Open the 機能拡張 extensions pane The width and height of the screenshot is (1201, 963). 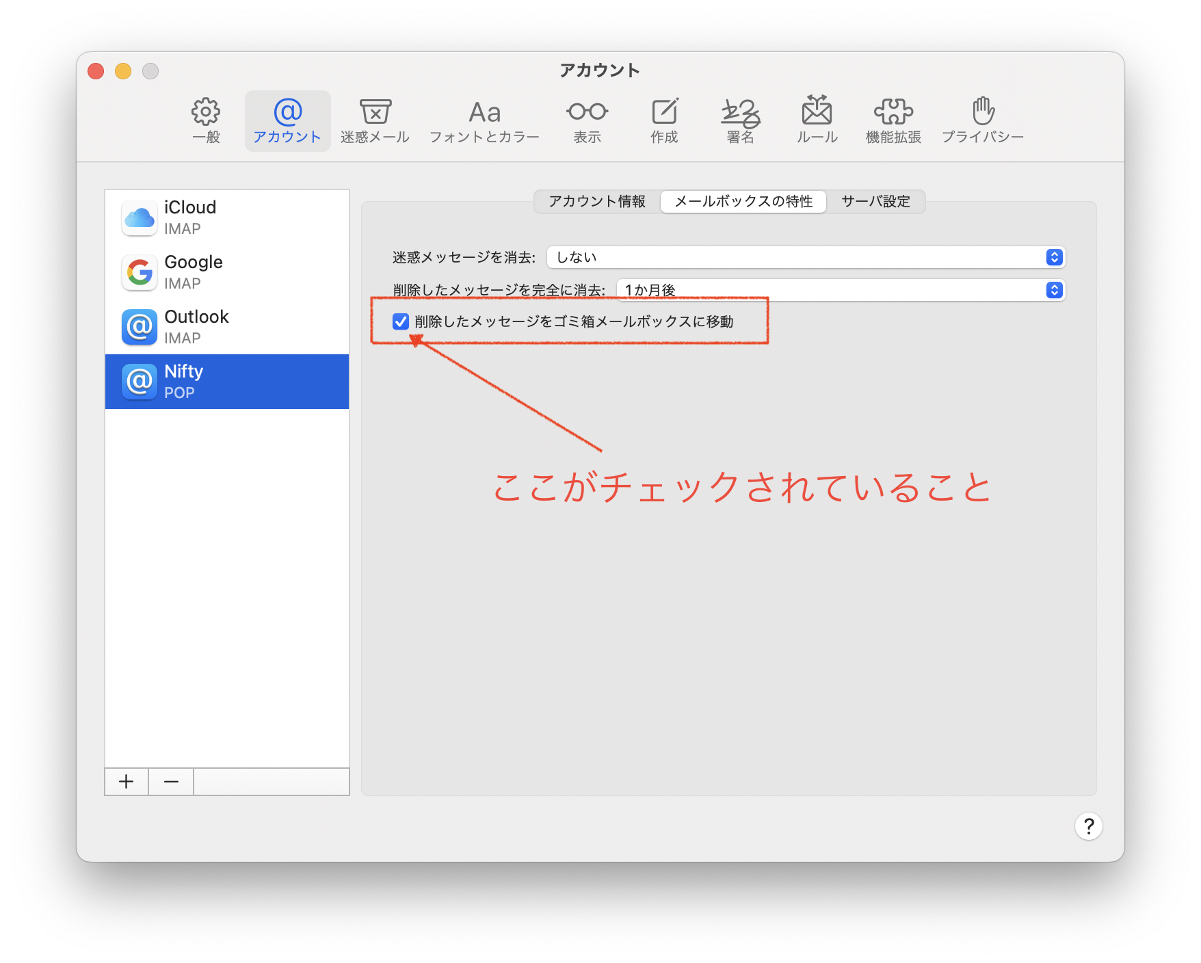click(893, 120)
